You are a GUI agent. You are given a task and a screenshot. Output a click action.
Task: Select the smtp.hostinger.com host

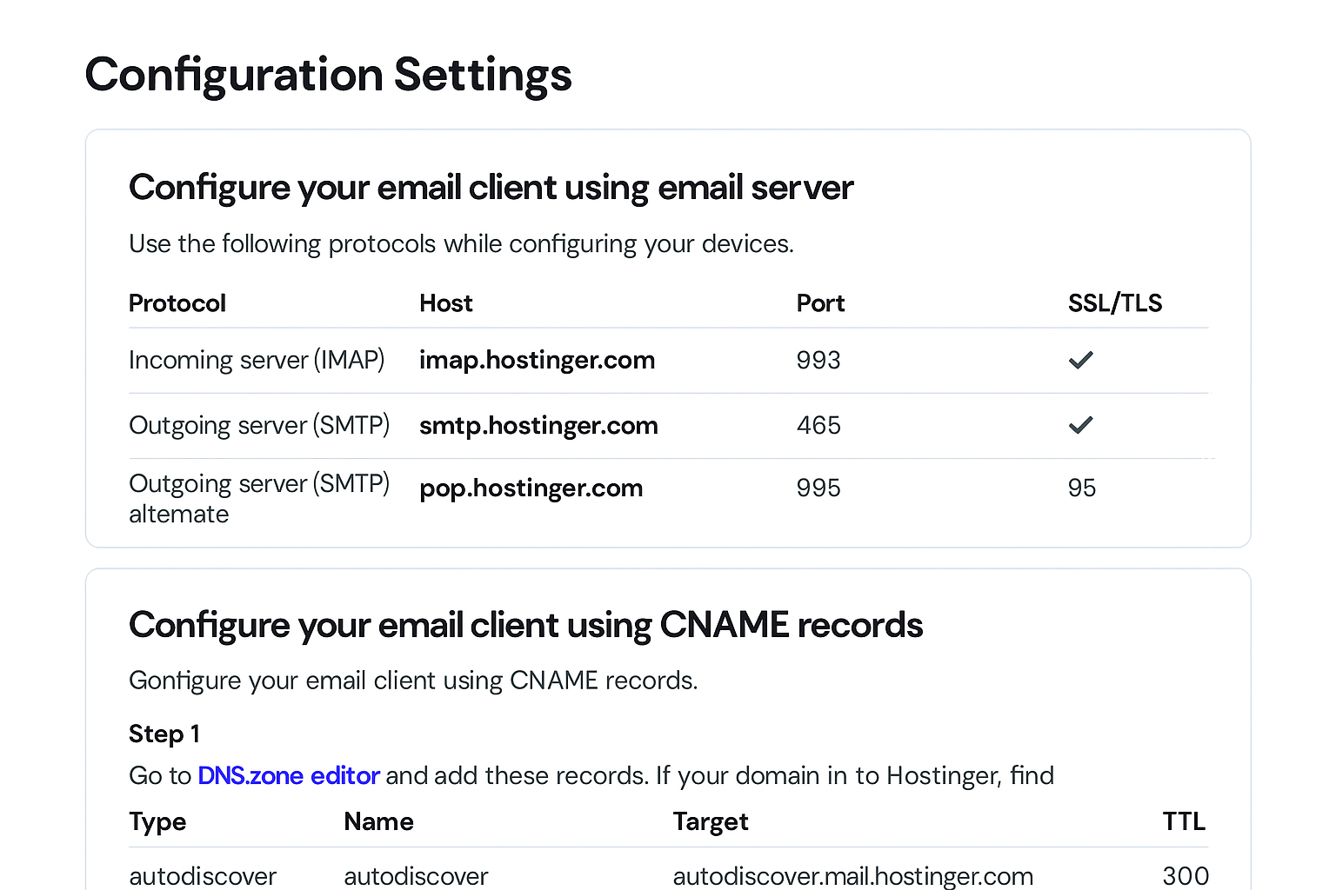click(538, 426)
